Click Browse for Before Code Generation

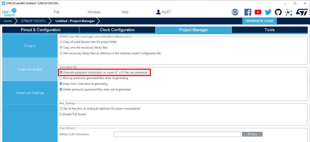point(252,134)
